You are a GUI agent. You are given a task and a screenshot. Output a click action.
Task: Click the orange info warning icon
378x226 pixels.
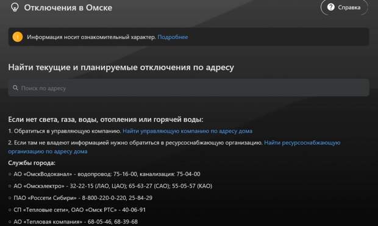coord(18,37)
